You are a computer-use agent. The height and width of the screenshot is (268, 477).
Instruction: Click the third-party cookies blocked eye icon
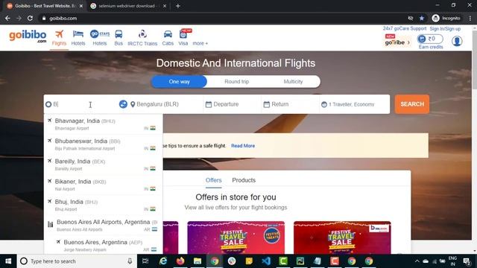point(411,18)
